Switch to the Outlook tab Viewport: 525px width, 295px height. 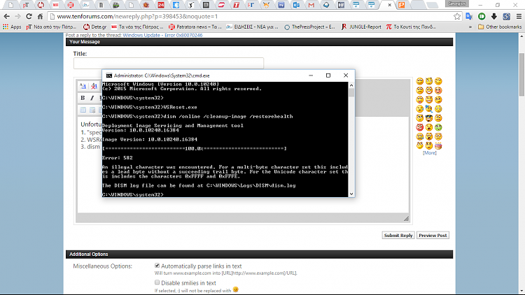(296, 5)
